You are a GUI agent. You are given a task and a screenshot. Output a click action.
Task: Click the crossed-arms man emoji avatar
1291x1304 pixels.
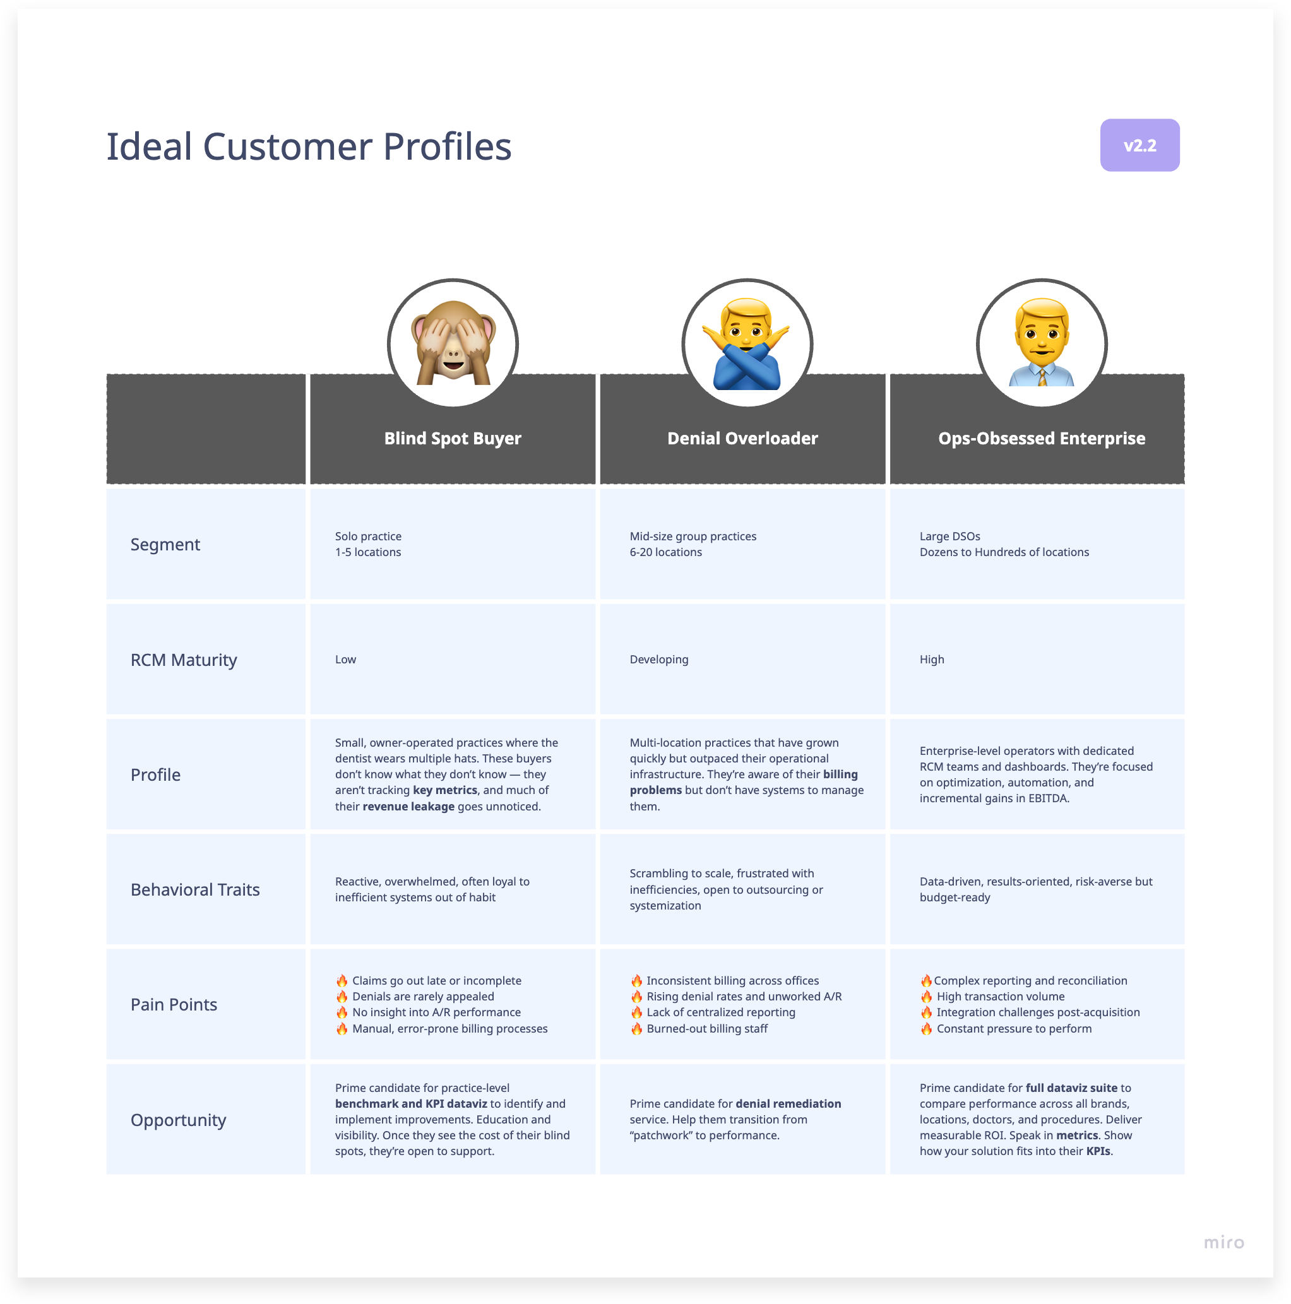[747, 343]
